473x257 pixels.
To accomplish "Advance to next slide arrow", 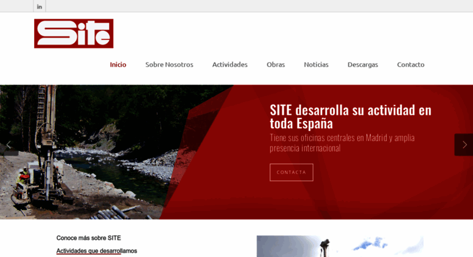I will (x=464, y=145).
